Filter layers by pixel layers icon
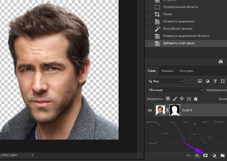This screenshot has width=227, height=161. pos(200,81)
